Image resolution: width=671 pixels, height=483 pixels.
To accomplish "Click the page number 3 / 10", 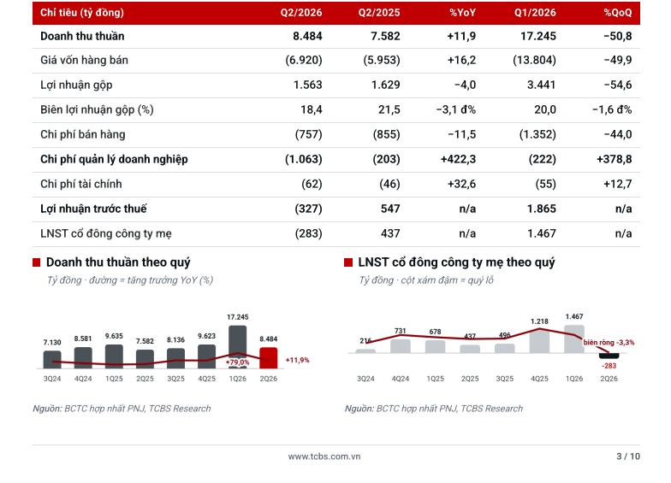I will coord(628,456).
